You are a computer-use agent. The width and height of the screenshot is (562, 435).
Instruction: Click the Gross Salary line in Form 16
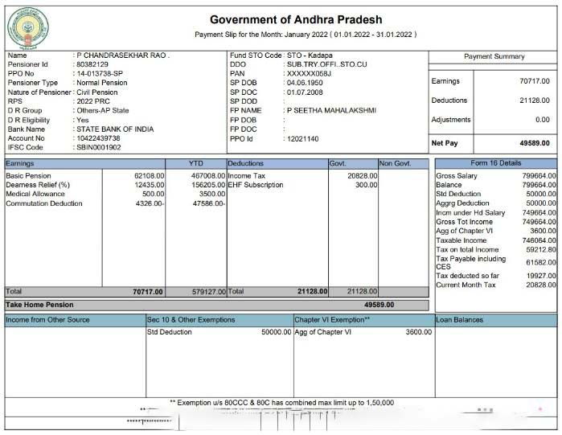457,175
